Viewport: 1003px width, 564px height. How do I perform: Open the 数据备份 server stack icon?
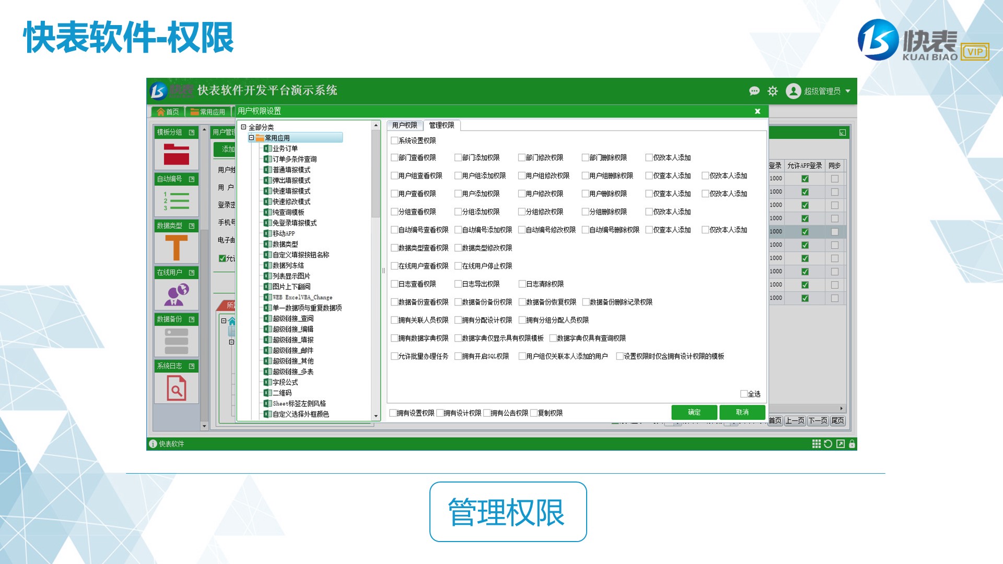[176, 342]
